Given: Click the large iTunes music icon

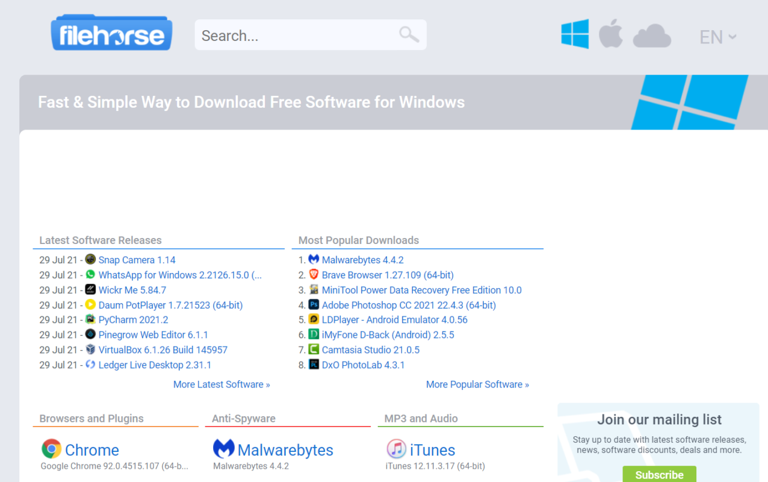Looking at the screenshot, I should (x=396, y=449).
